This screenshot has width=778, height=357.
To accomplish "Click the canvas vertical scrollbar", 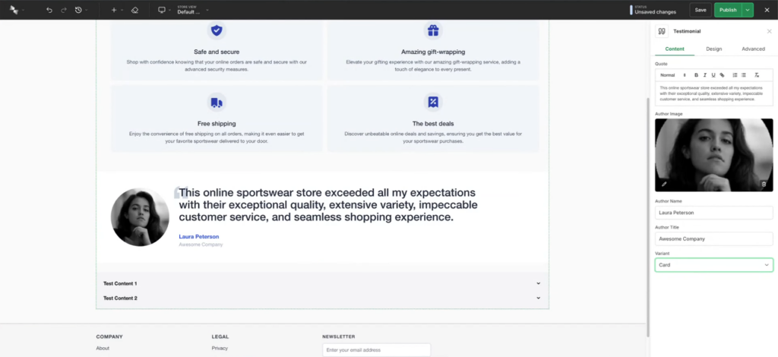I will 647,217.
